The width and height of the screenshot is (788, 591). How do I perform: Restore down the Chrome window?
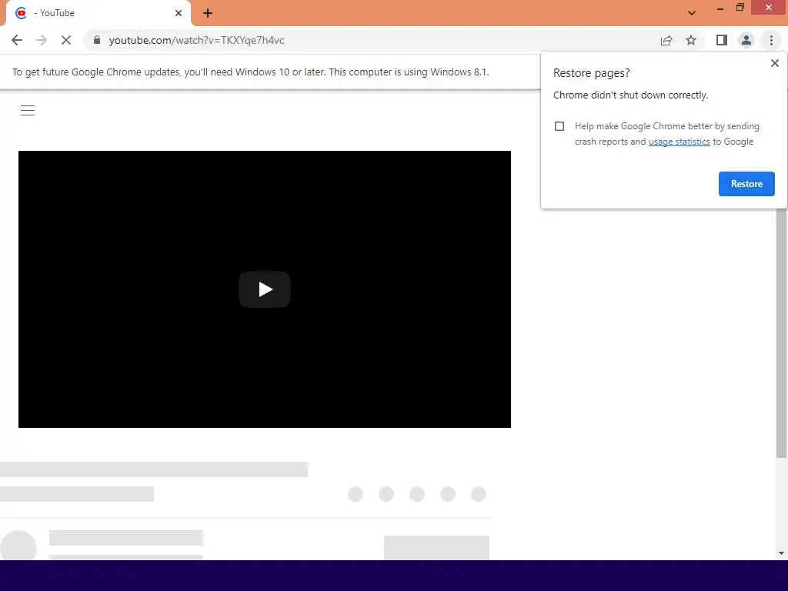tap(740, 8)
